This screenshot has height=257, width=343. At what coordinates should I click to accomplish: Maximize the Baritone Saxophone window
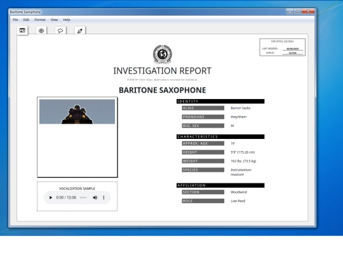(x=297, y=11)
